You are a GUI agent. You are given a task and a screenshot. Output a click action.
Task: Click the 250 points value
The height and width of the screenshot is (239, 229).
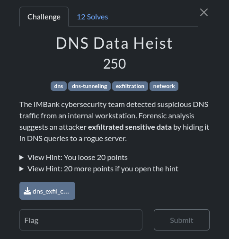114,64
